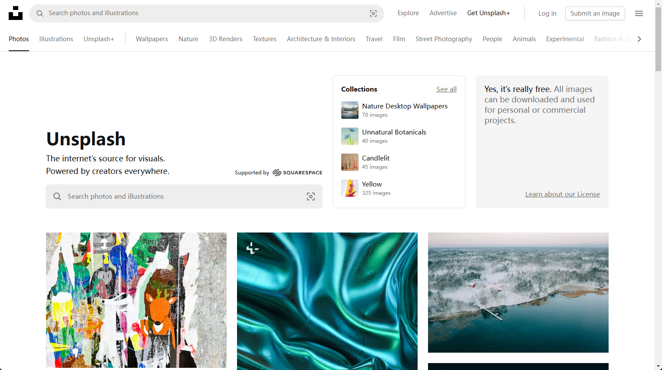Focus the hero search photos input field
This screenshot has height=370, width=662.
(182, 196)
